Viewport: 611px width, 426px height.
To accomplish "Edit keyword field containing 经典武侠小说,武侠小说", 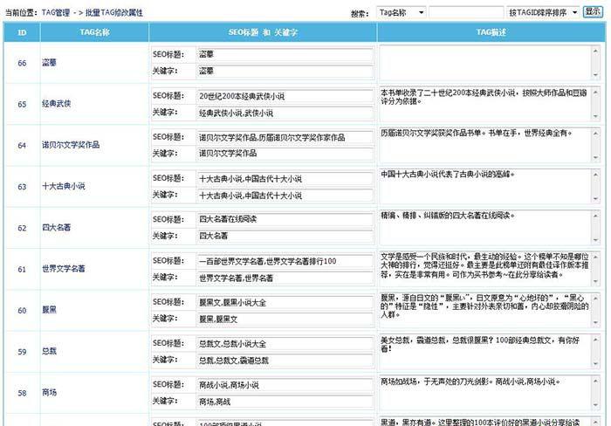I will point(285,113).
